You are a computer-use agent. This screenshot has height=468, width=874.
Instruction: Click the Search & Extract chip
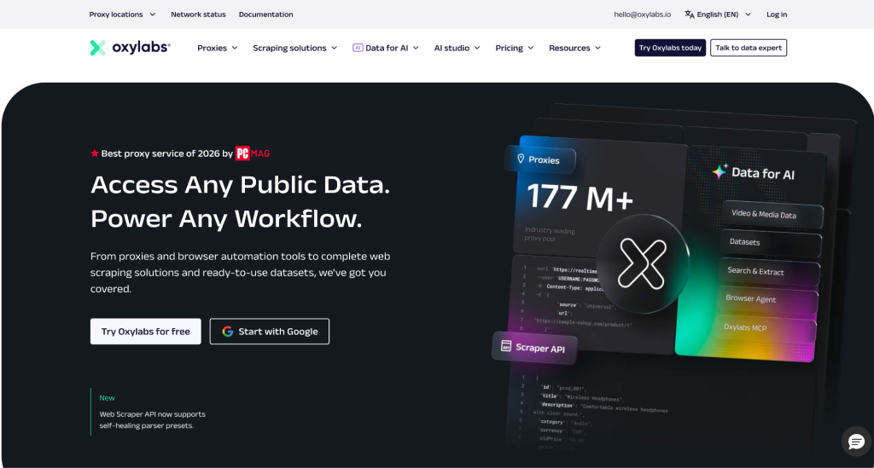770,271
